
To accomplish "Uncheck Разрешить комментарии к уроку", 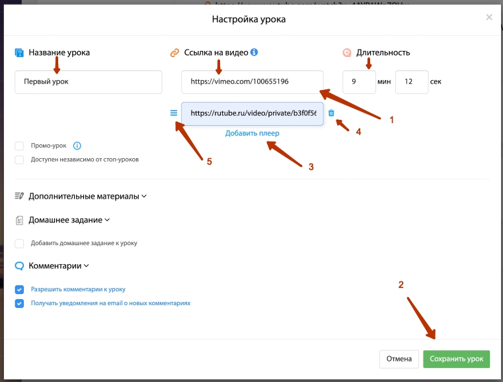I will point(19,289).
